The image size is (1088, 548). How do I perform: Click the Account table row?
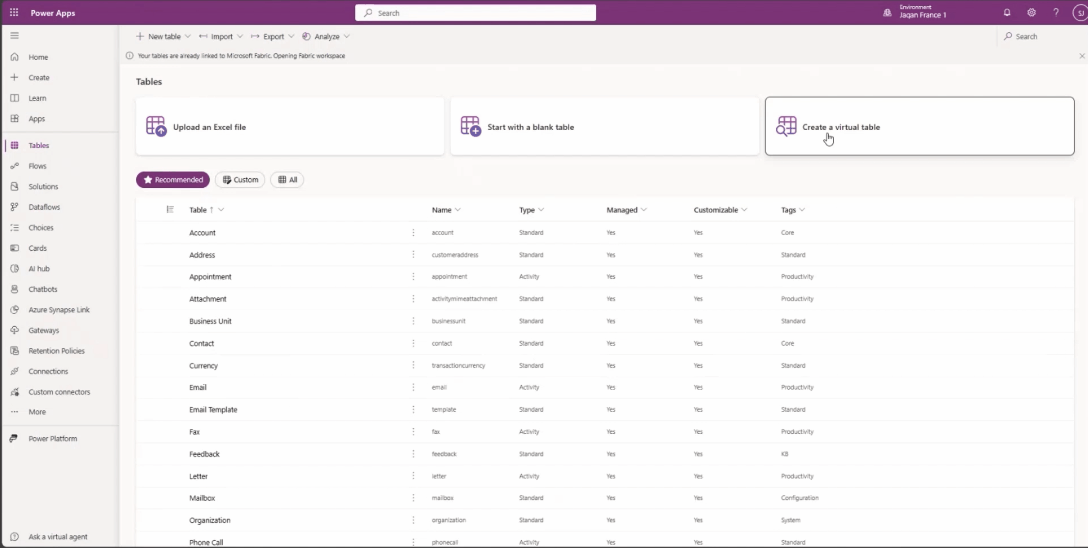coord(202,232)
